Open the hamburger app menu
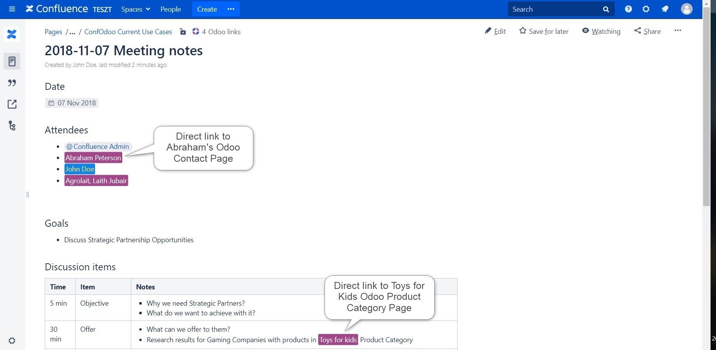This screenshot has height=350, width=716. 12,9
